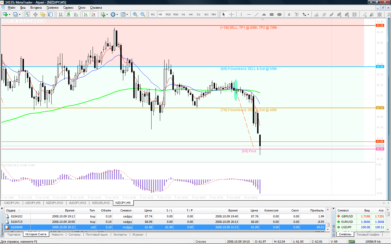Open the Файл menu
The width and height of the screenshot is (391, 244).
(x=11, y=8)
